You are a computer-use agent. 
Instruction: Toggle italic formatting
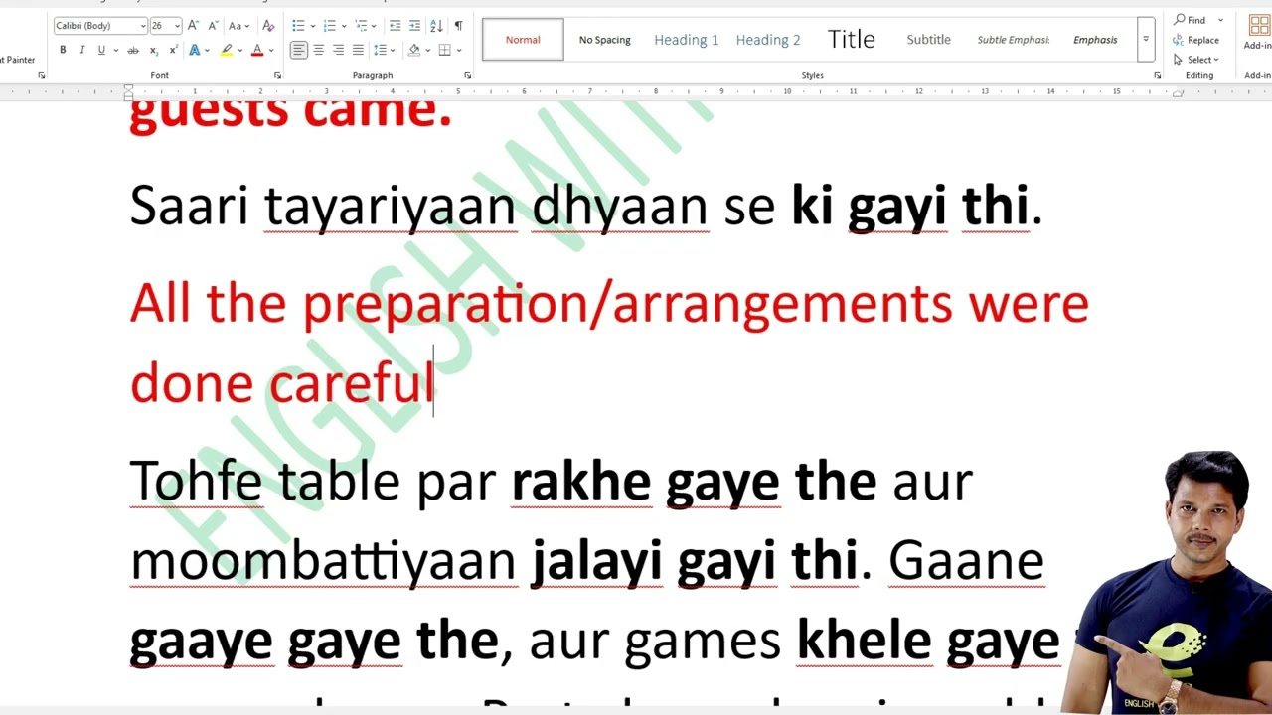81,50
